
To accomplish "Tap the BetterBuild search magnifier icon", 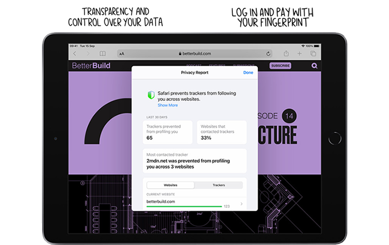I will 315,66.
